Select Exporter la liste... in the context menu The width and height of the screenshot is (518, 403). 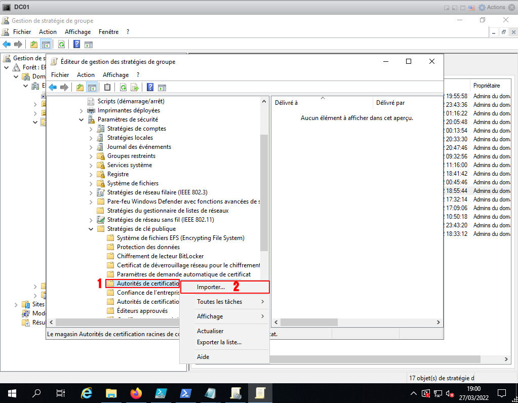pos(219,342)
